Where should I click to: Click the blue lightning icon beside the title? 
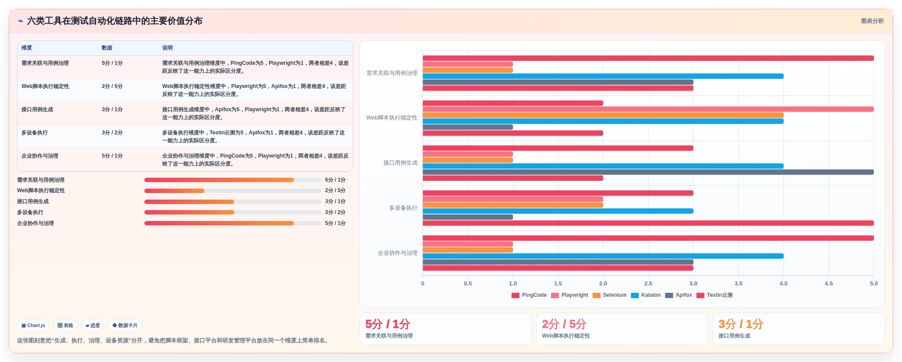point(21,21)
